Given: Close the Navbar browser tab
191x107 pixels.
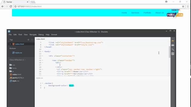Looking at the screenshot, I should coord(27,2).
